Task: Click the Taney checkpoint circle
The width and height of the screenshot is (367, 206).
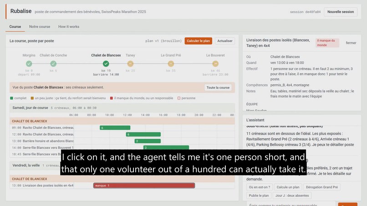Action: click(130, 64)
